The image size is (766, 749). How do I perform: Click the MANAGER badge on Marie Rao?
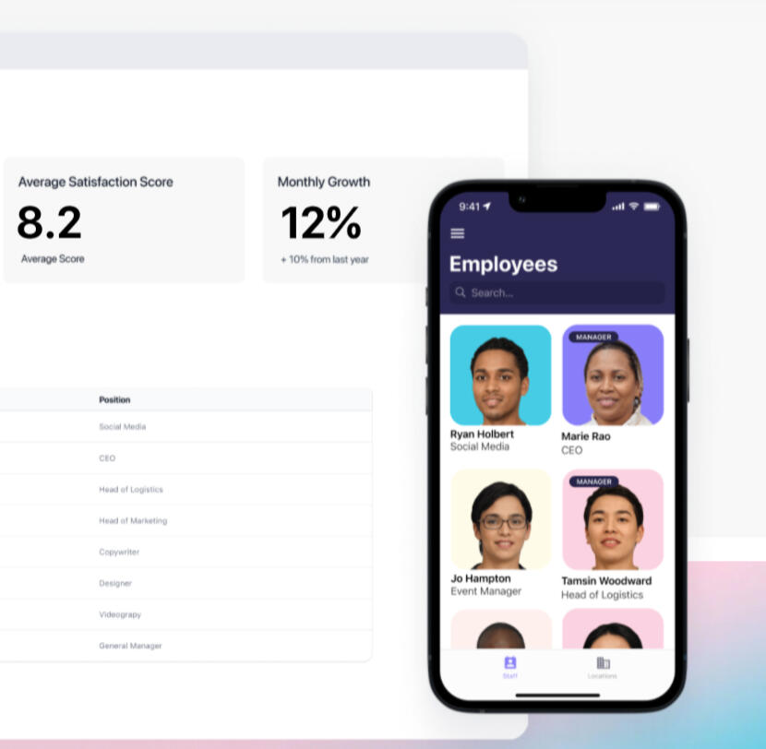pyautogui.click(x=593, y=338)
